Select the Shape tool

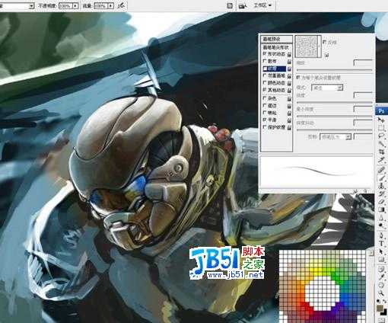point(382,259)
